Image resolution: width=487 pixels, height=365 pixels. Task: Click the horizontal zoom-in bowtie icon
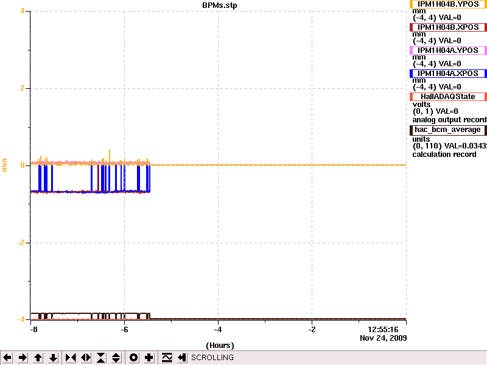(71, 358)
